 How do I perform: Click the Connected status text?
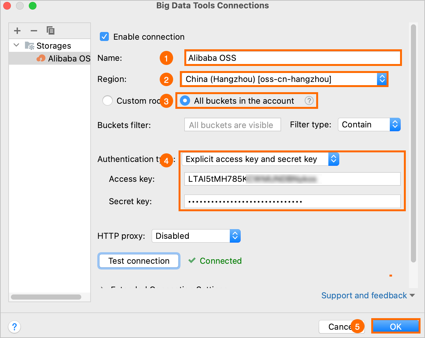221,261
